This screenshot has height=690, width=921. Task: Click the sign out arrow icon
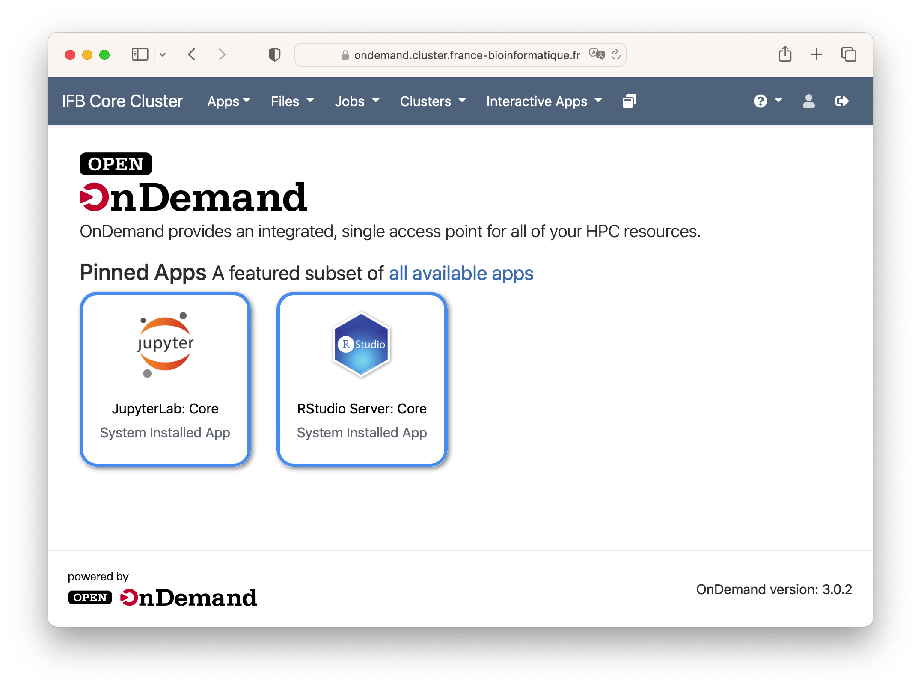[842, 101]
